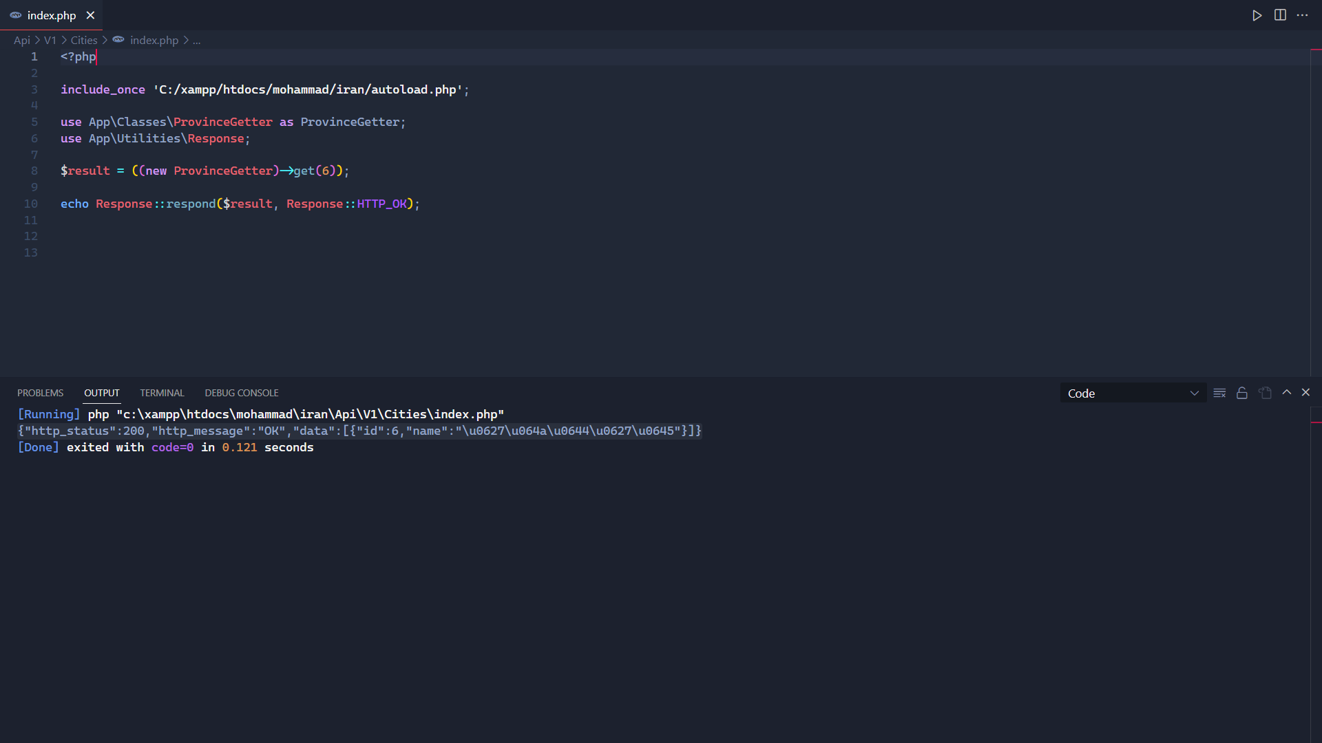1322x743 pixels.
Task: Close the index.php editor tab
Action: [x=90, y=15]
